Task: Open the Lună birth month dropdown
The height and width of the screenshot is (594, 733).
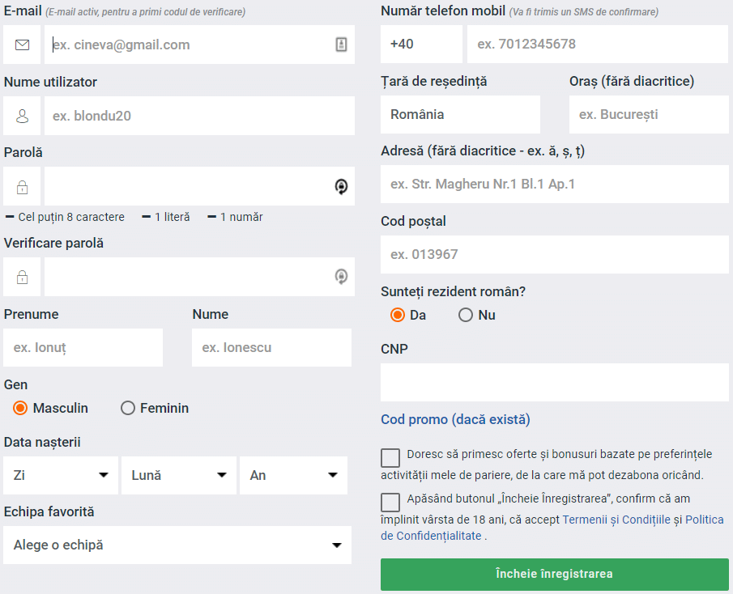Action: tap(178, 475)
